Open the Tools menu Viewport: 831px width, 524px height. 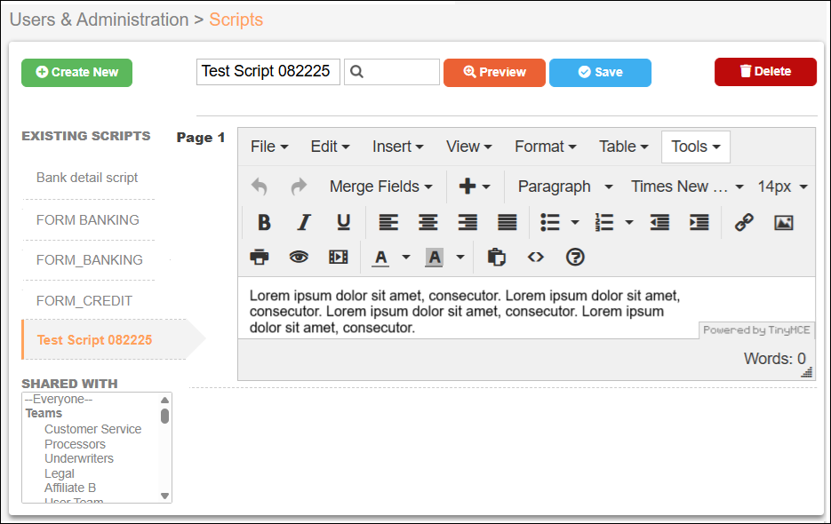click(x=695, y=147)
